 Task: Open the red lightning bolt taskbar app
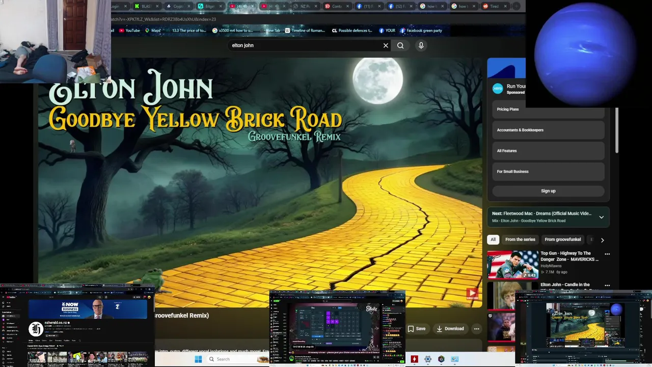click(x=415, y=359)
